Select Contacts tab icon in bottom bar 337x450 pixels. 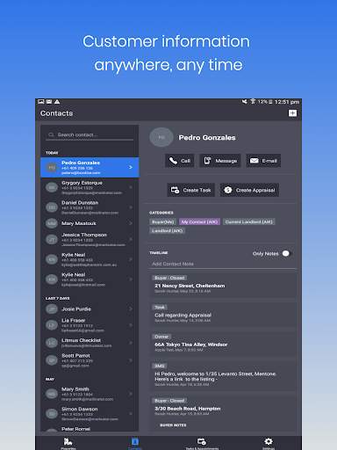[135, 443]
